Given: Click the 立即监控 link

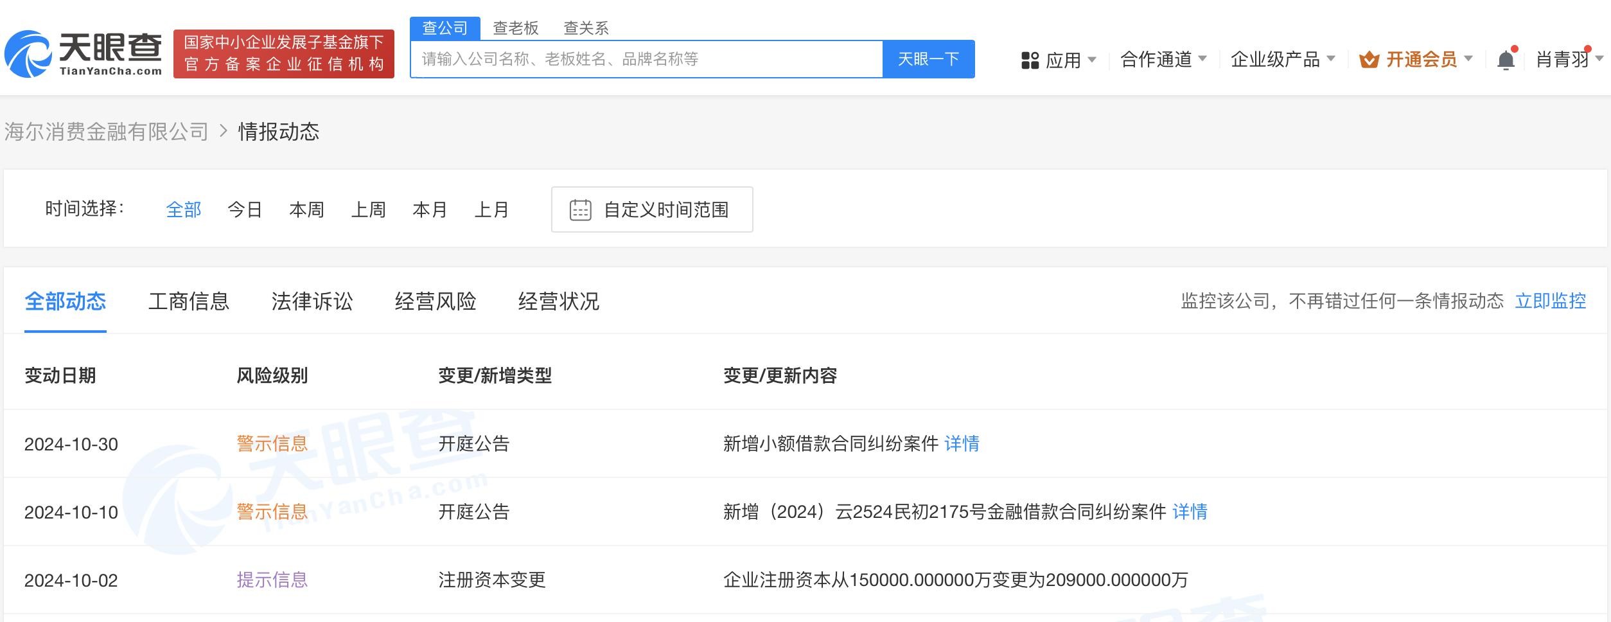Looking at the screenshot, I should tap(1550, 301).
